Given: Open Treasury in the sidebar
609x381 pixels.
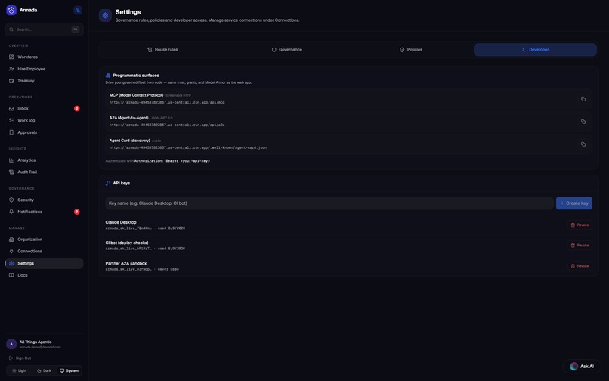Looking at the screenshot, I should 45,81.
